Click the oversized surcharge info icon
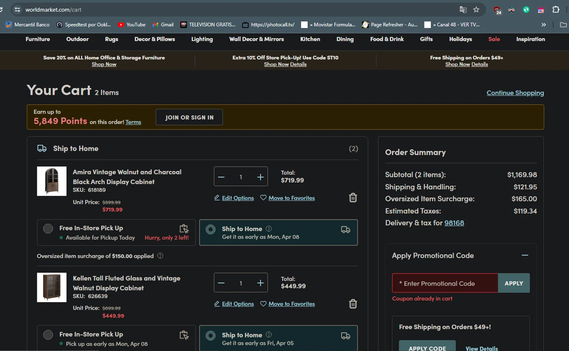569x351 pixels. [x=160, y=256]
